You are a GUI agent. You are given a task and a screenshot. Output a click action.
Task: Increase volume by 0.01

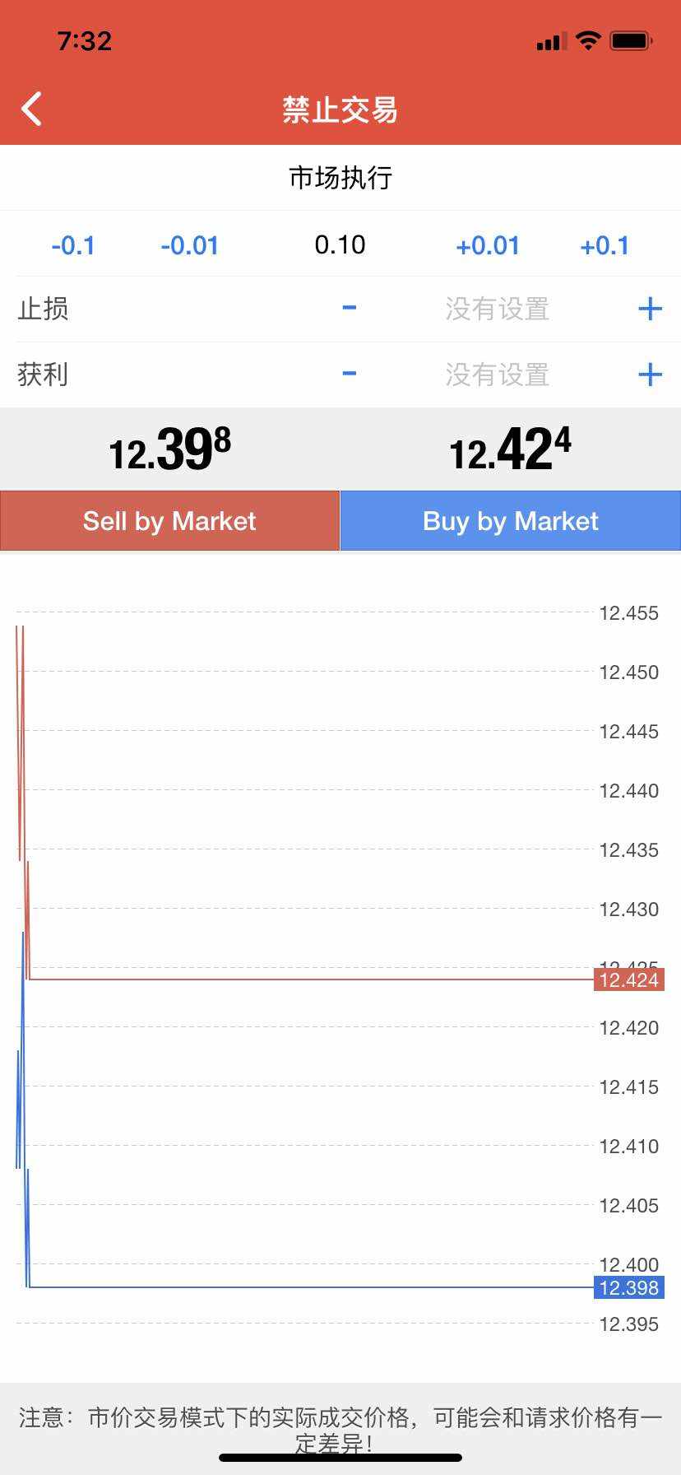[x=488, y=245]
